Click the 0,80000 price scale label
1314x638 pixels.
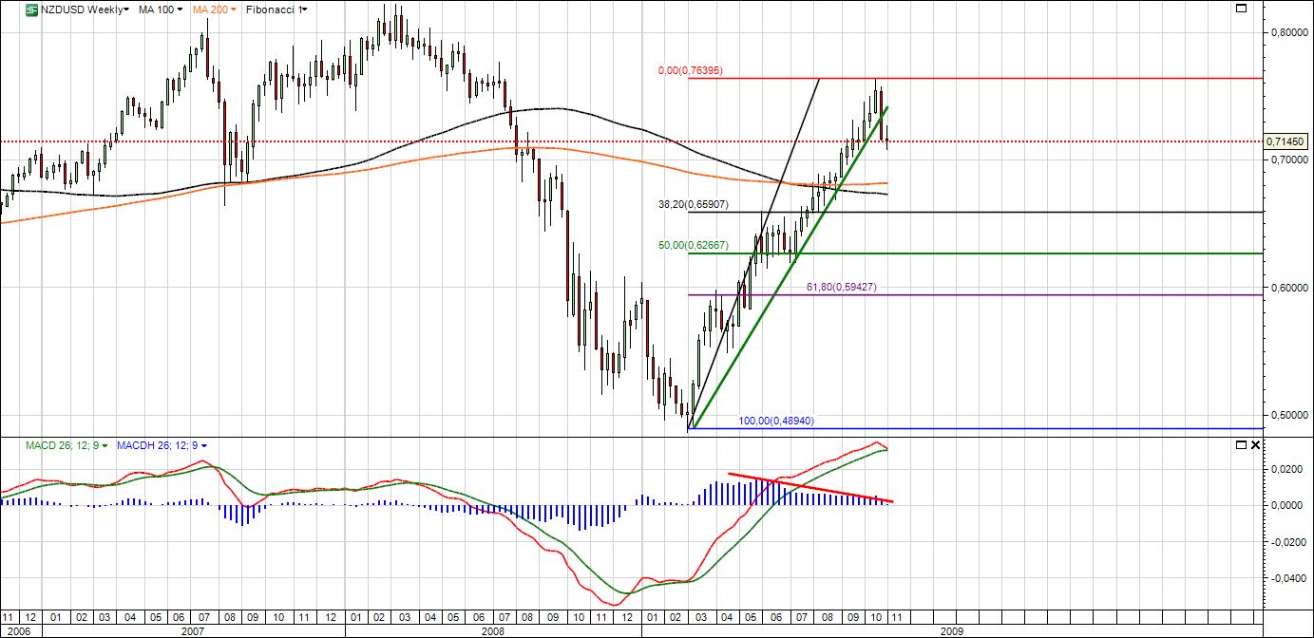(1287, 32)
